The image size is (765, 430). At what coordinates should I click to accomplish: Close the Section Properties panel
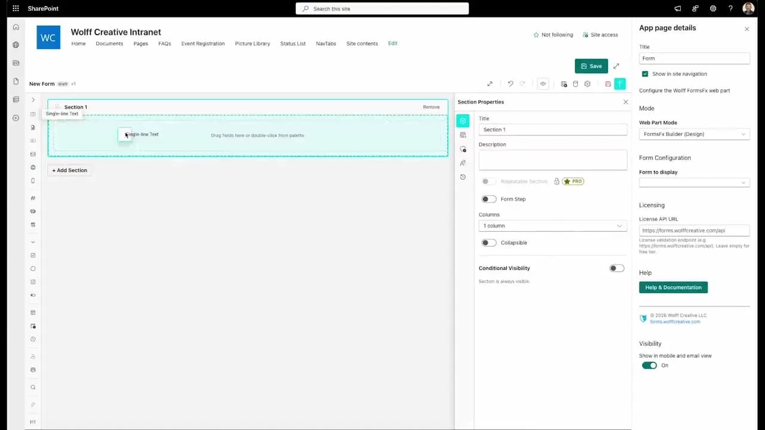(626, 102)
